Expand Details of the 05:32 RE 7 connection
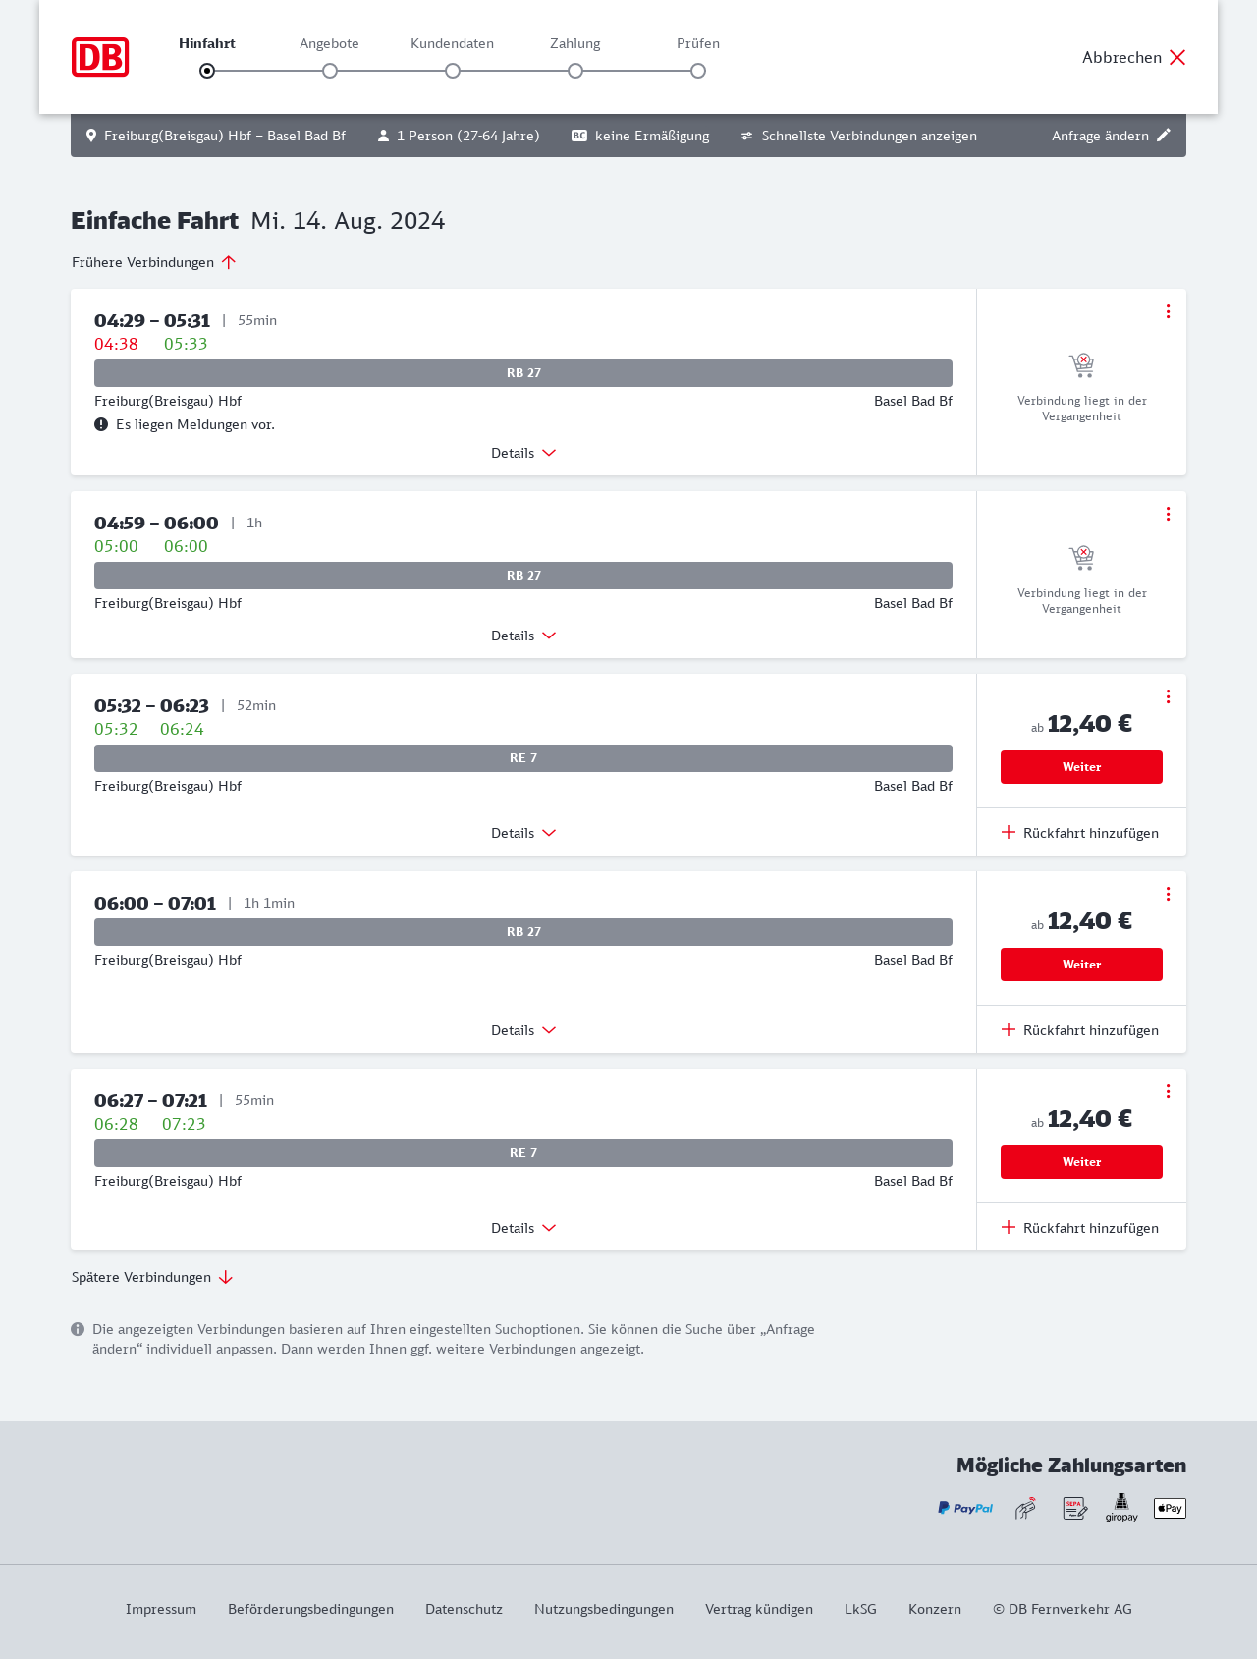The image size is (1257, 1659). [523, 833]
